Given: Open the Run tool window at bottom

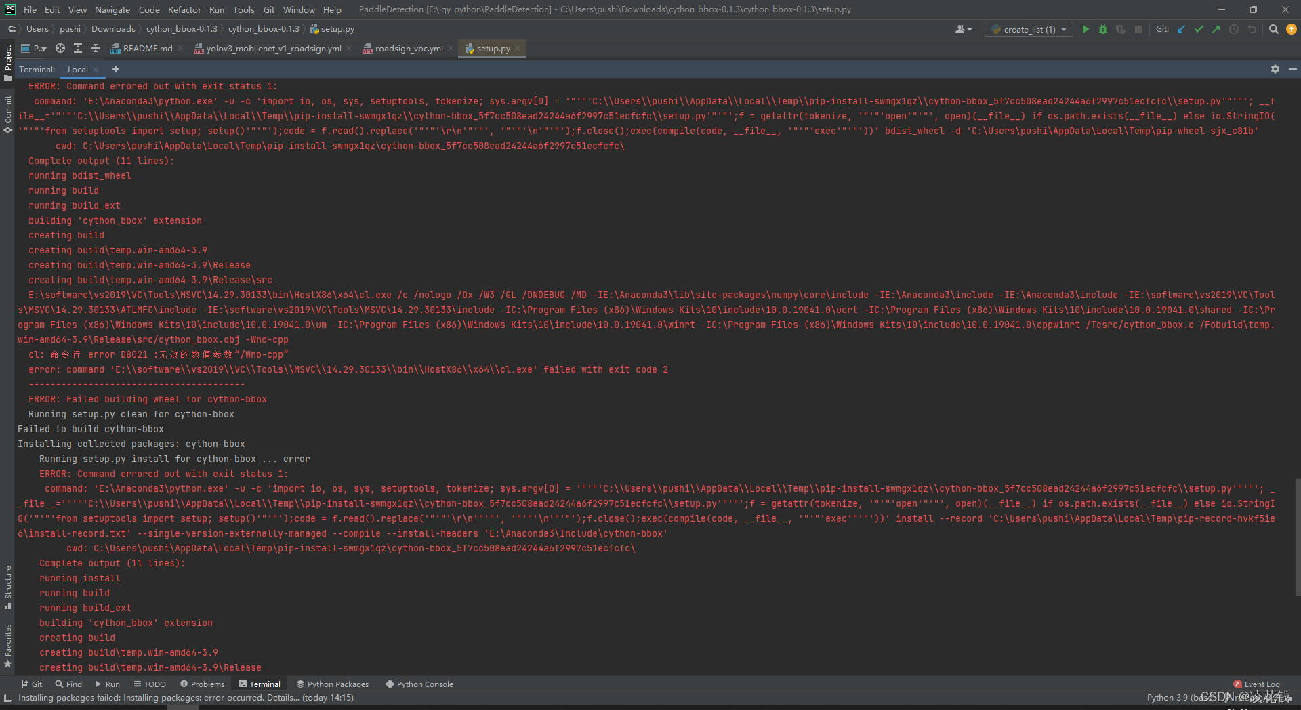Looking at the screenshot, I should (x=107, y=684).
